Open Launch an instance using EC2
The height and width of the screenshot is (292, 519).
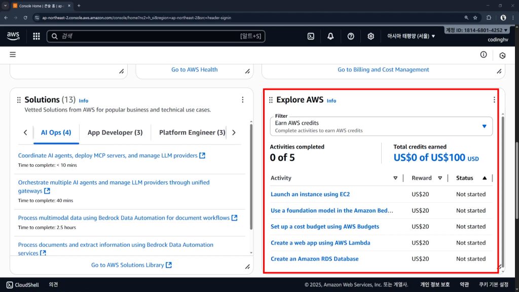pyautogui.click(x=310, y=194)
